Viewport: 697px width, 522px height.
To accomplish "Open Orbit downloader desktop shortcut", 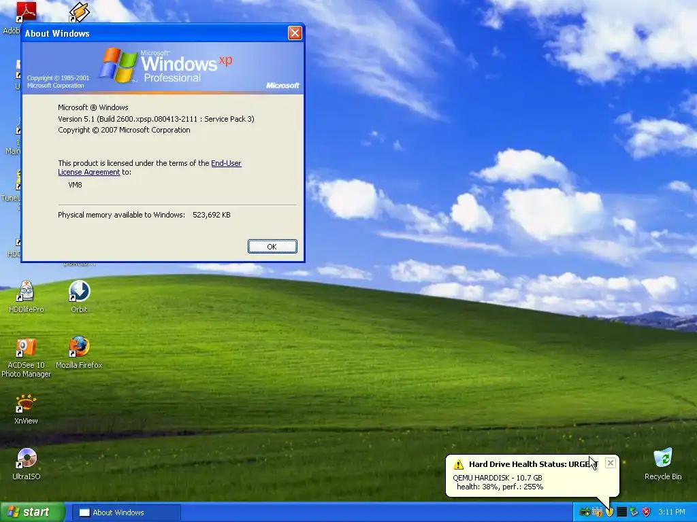I will click(x=79, y=296).
